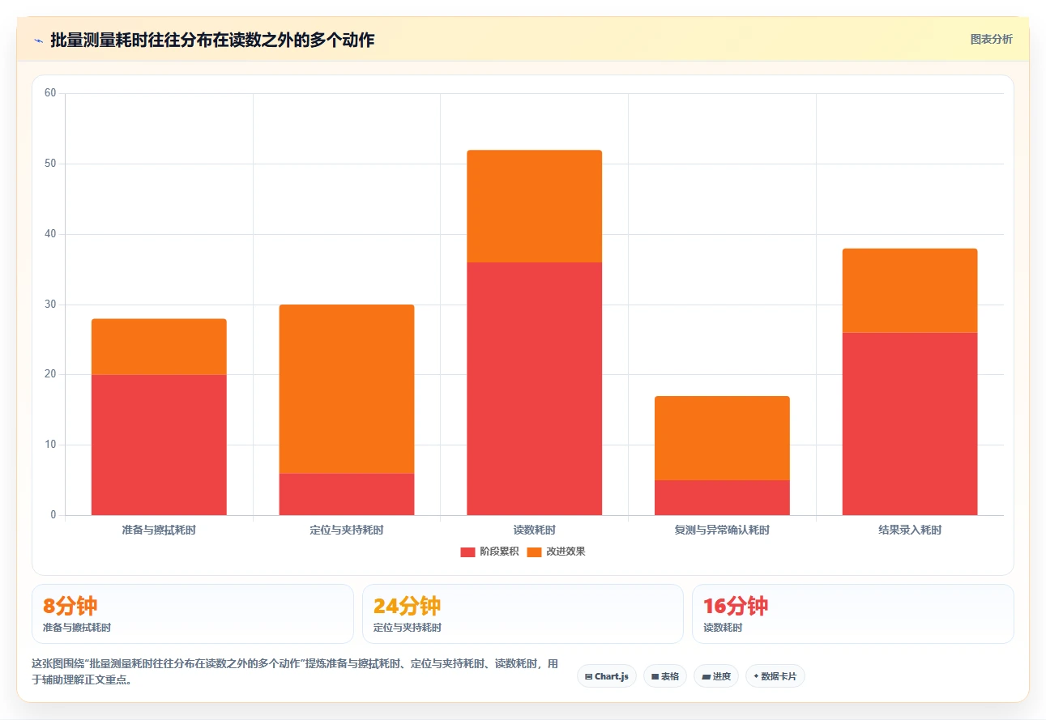Click the orange bar segment for 准备与擦拭耗时
Viewport: 1046px width, 720px height.
(x=159, y=347)
